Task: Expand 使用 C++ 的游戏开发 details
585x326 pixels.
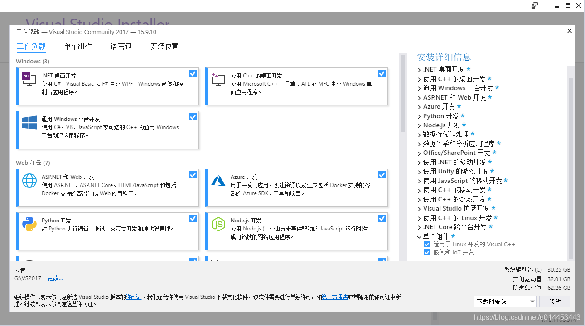Action: pyautogui.click(x=419, y=200)
